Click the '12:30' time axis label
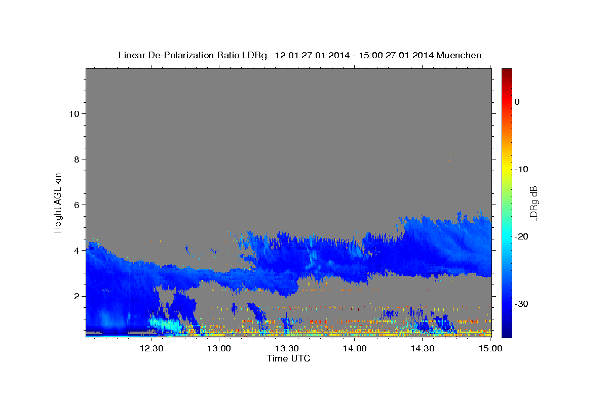The width and height of the screenshot is (608, 405). (x=151, y=348)
